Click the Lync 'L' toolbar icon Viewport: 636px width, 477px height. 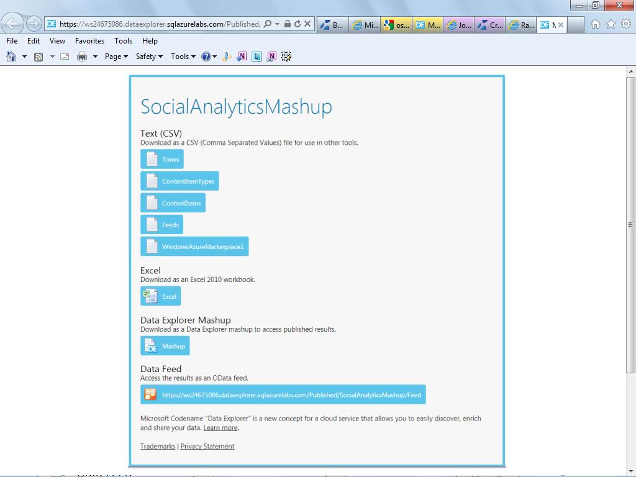257,57
